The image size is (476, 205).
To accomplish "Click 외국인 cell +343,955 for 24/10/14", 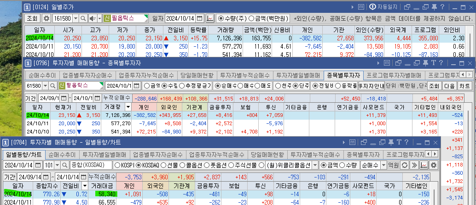I will tap(169, 115).
